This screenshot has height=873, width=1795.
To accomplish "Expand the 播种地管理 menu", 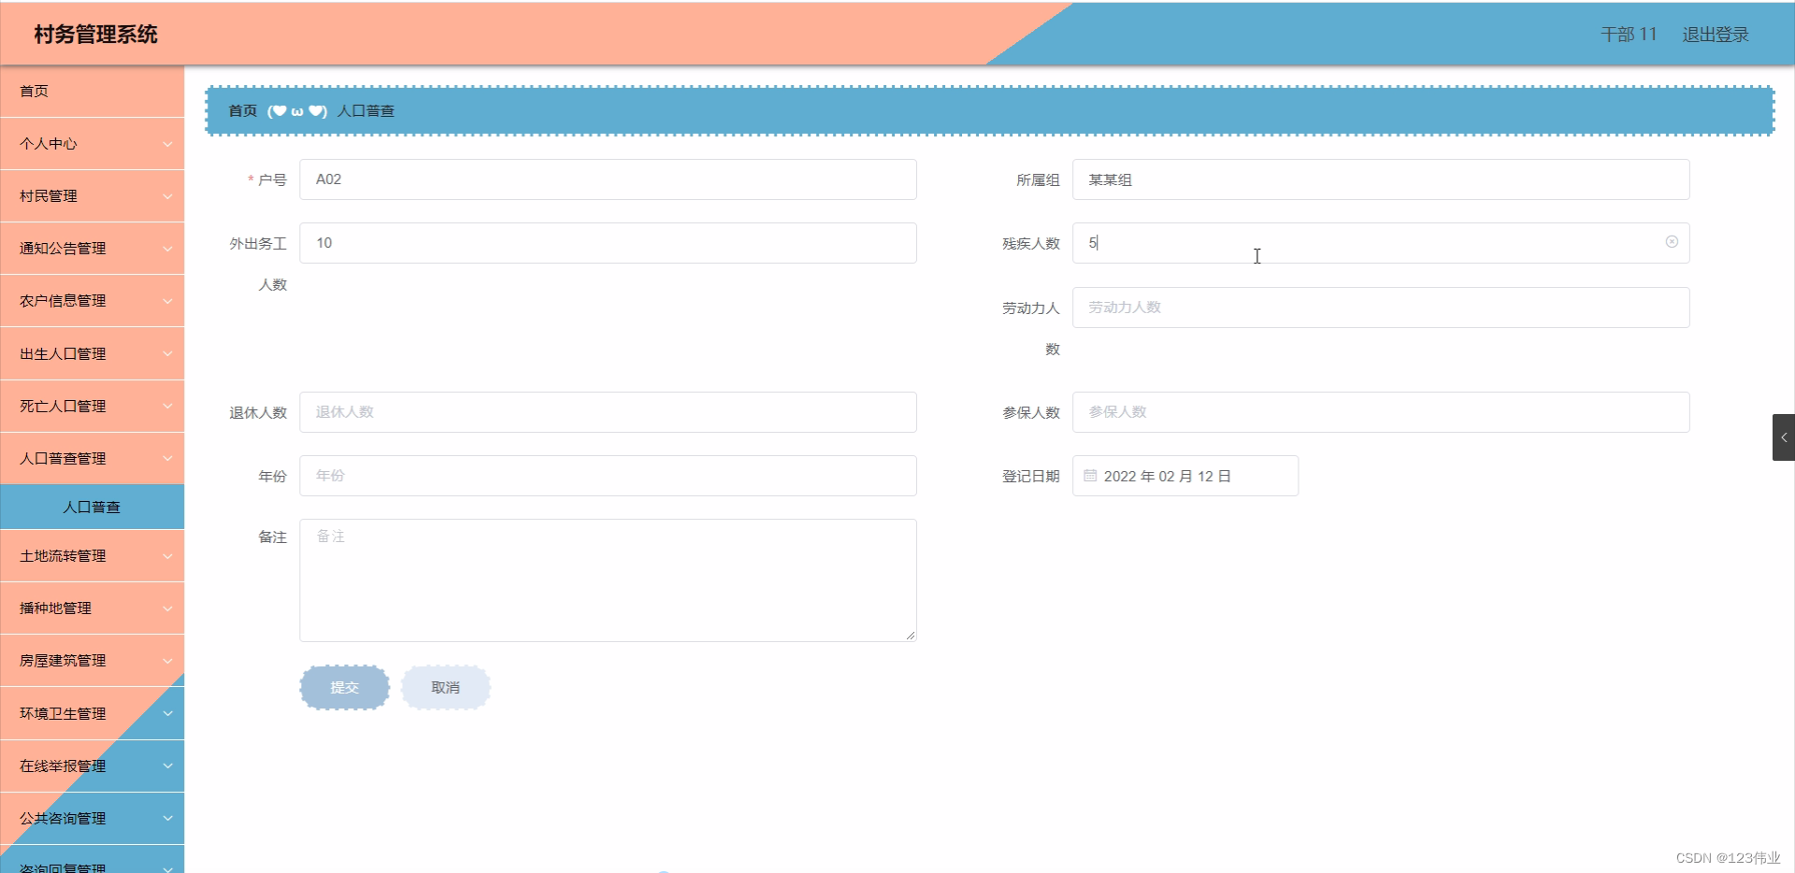I will click(92, 608).
